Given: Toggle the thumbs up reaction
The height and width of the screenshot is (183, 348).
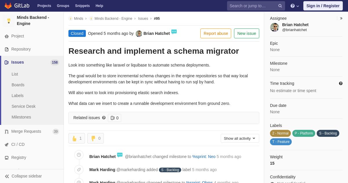Looking at the screenshot, I should point(77,138).
